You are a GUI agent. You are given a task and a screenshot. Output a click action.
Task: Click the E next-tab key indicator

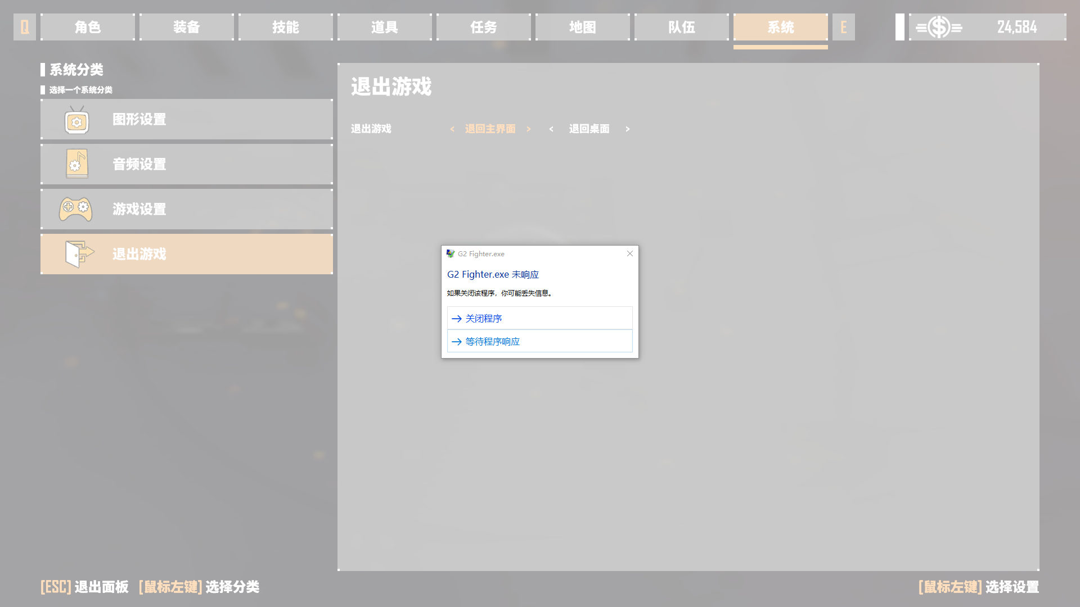click(843, 27)
